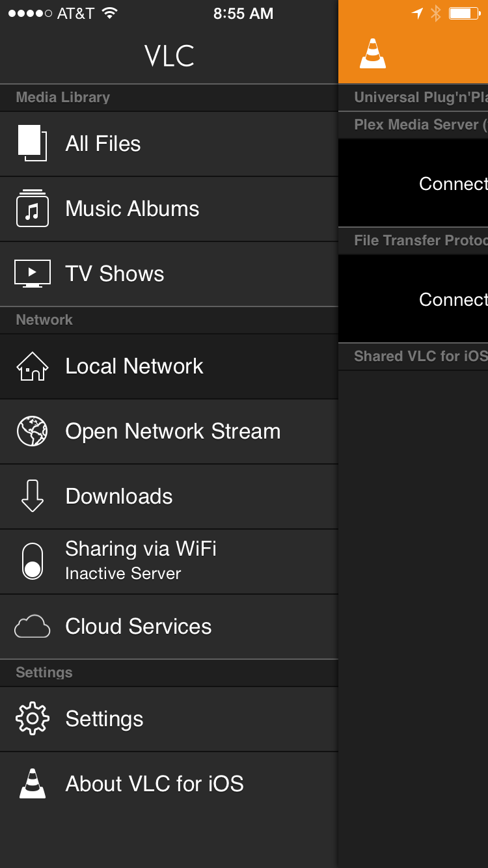Tap the Inactive Server status text
This screenshot has height=868, width=488.
pos(123,574)
